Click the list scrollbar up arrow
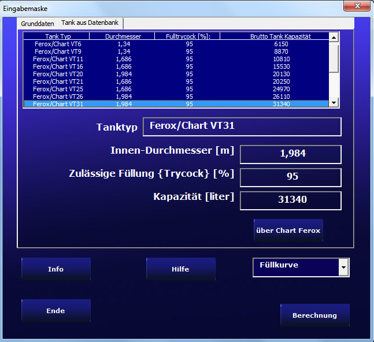374x342 pixels. 334,37
